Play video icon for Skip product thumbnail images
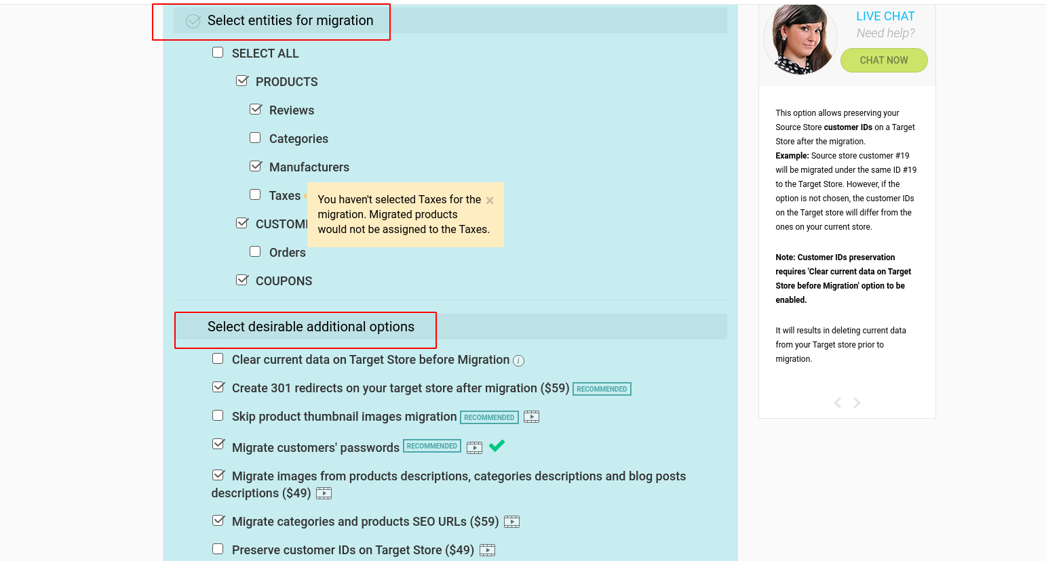1046x561 pixels. point(531,417)
